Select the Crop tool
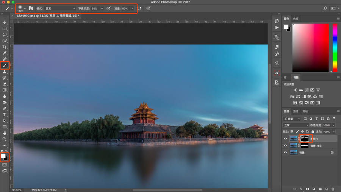Viewport: 341px width, 192px height. [x=5, y=47]
